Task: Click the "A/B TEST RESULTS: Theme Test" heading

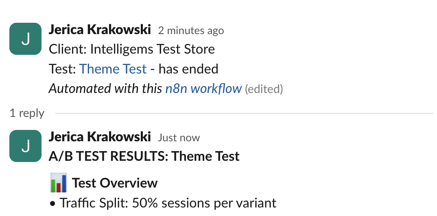Action: (x=144, y=156)
